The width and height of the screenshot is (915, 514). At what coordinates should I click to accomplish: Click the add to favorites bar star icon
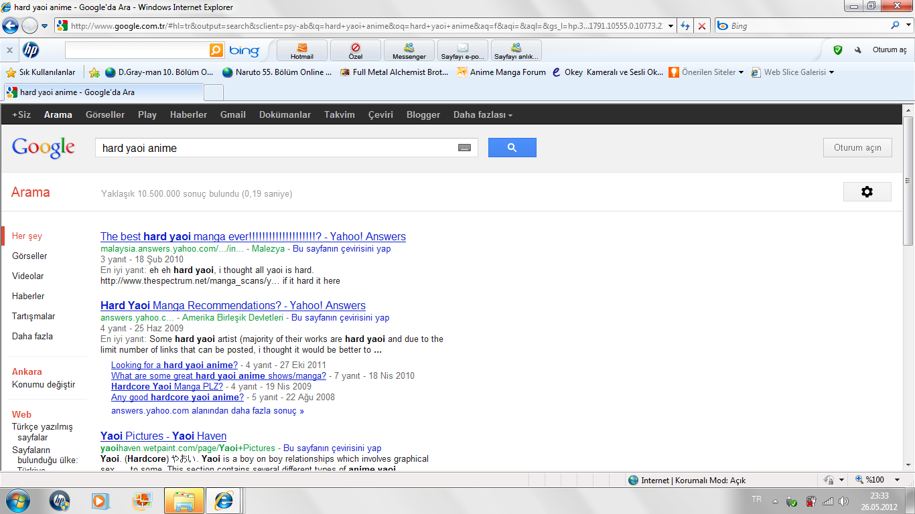click(x=94, y=72)
